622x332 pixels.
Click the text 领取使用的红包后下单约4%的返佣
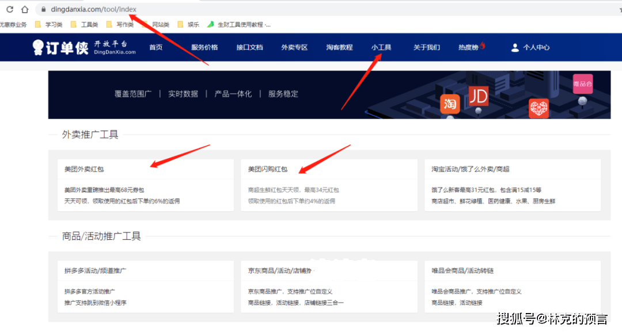pyautogui.click(x=291, y=201)
